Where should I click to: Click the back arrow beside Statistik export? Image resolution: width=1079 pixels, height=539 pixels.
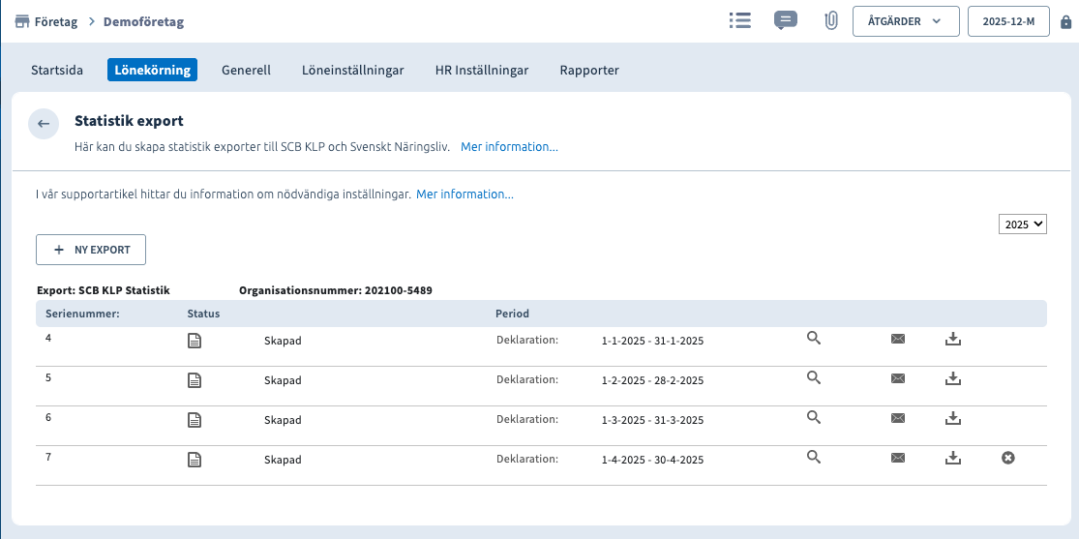[x=44, y=124]
